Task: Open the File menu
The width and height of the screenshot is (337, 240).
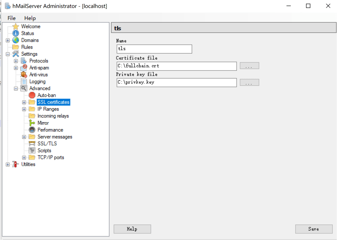Action: 12,18
